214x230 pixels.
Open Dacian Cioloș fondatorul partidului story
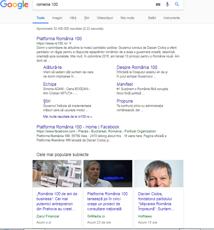[x=156, y=201]
